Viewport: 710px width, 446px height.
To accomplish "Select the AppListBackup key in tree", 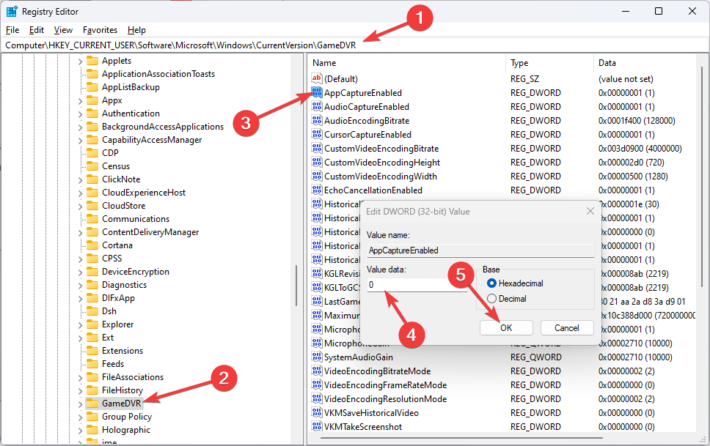I will click(131, 87).
